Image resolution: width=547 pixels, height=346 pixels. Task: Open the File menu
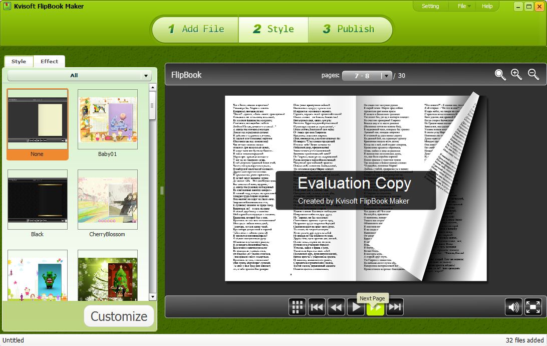464,6
